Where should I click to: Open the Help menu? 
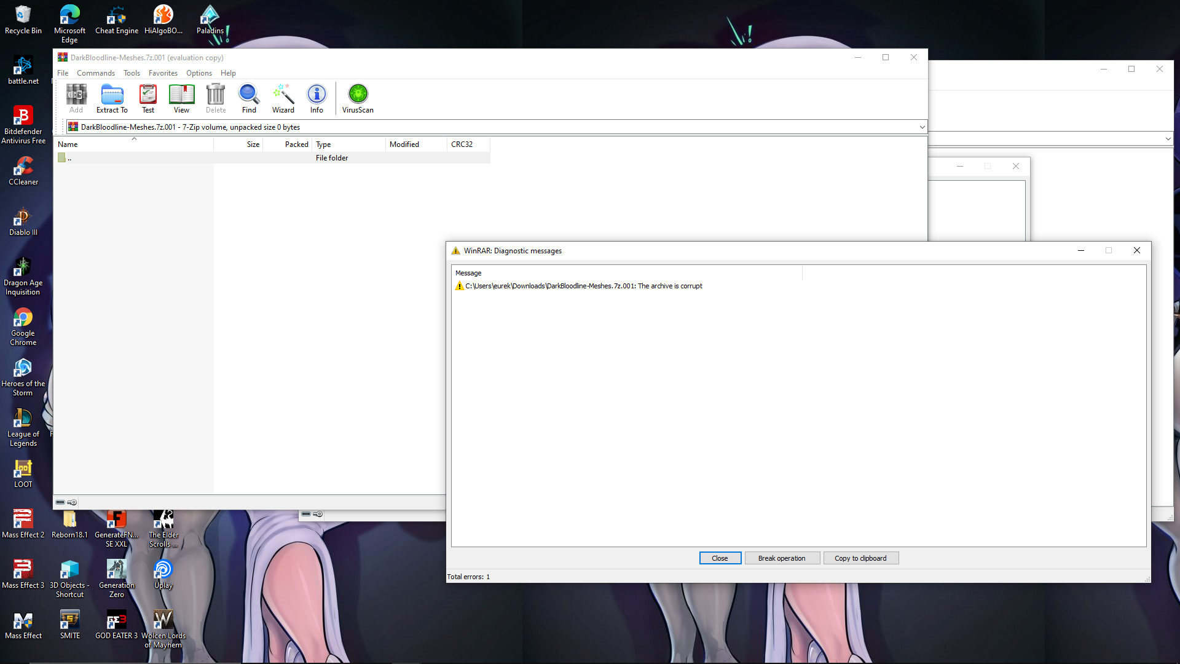coord(228,73)
